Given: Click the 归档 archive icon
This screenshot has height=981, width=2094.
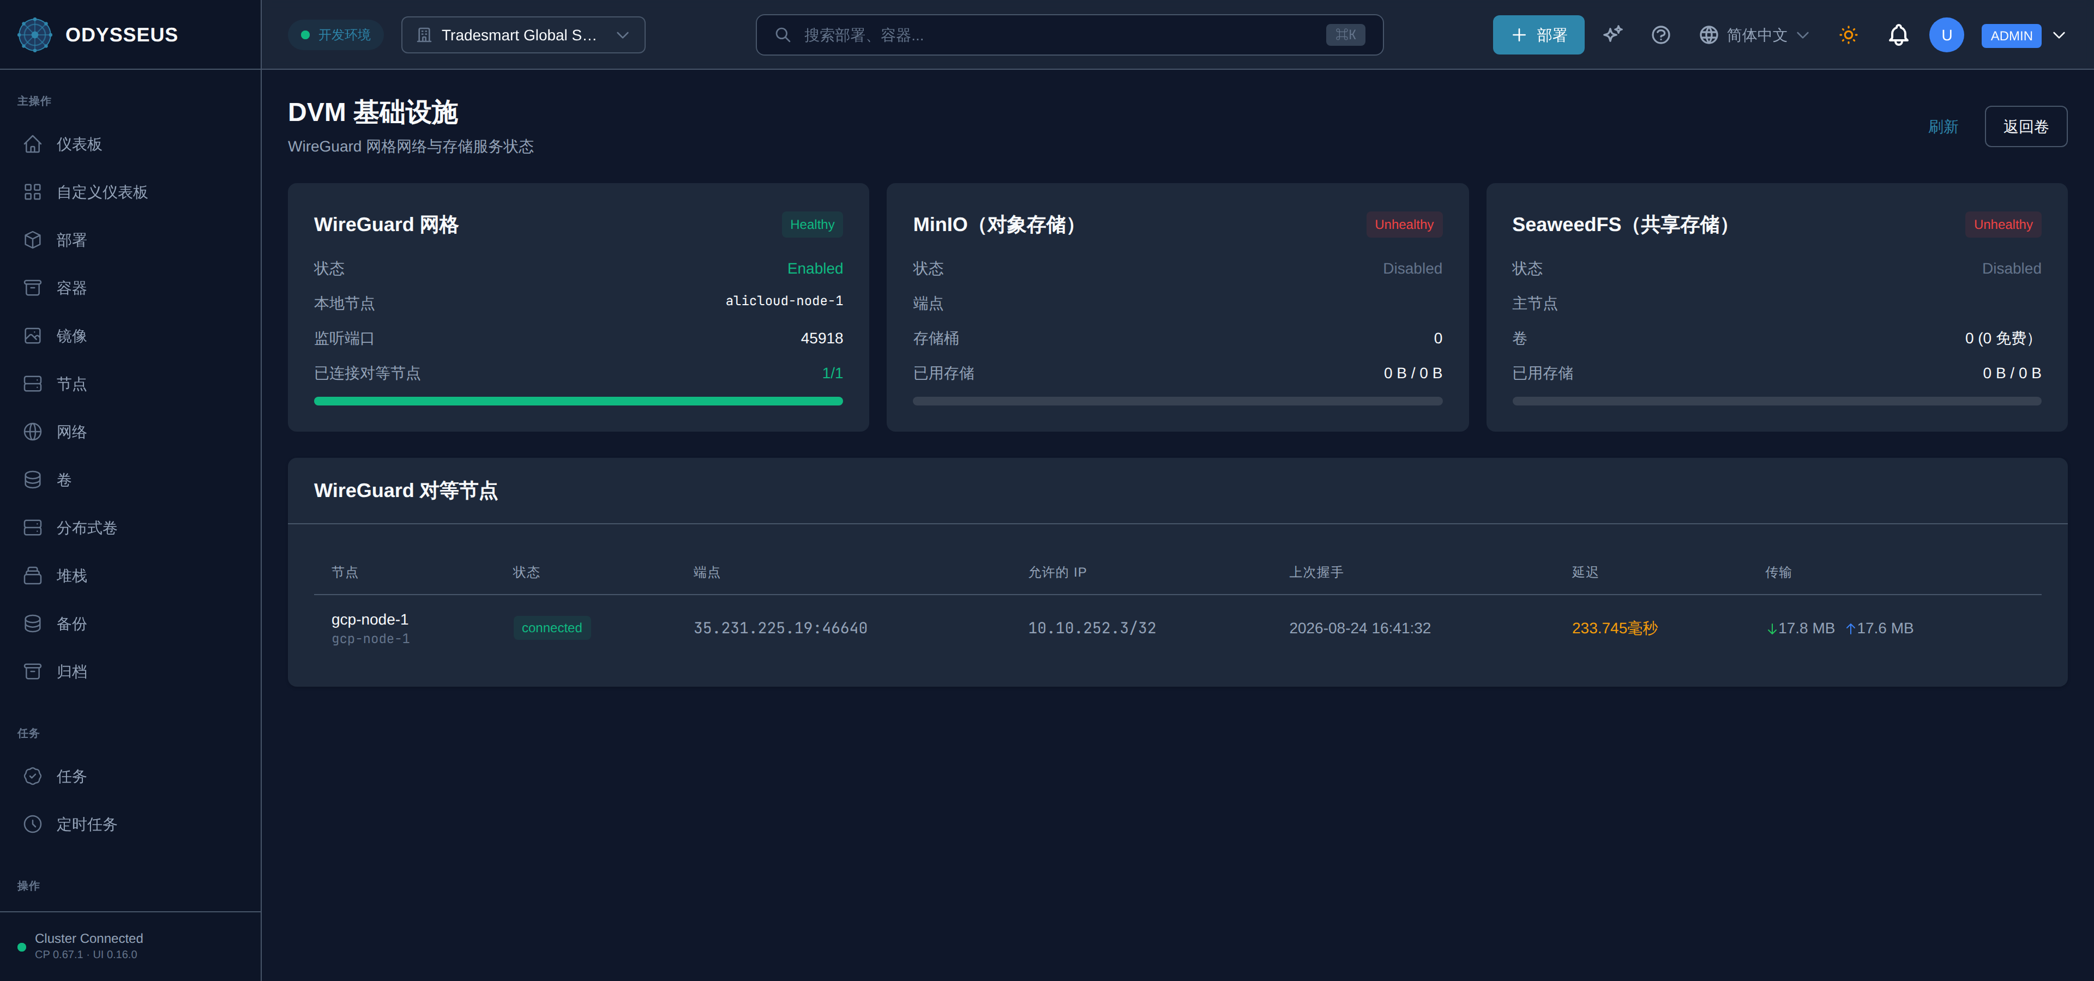Looking at the screenshot, I should point(33,671).
